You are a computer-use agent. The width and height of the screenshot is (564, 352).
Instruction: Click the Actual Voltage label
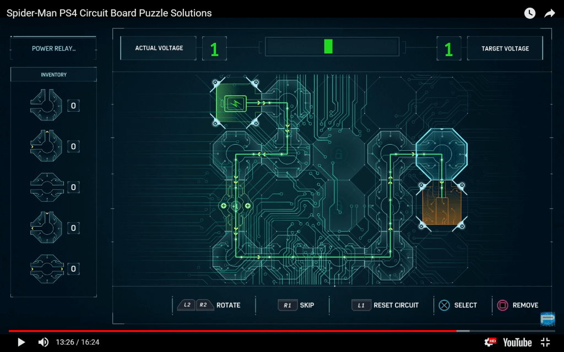coord(159,48)
